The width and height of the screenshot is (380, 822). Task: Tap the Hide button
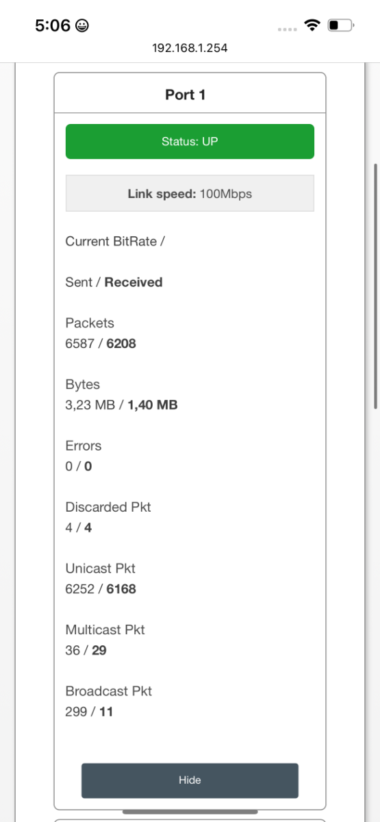click(190, 780)
